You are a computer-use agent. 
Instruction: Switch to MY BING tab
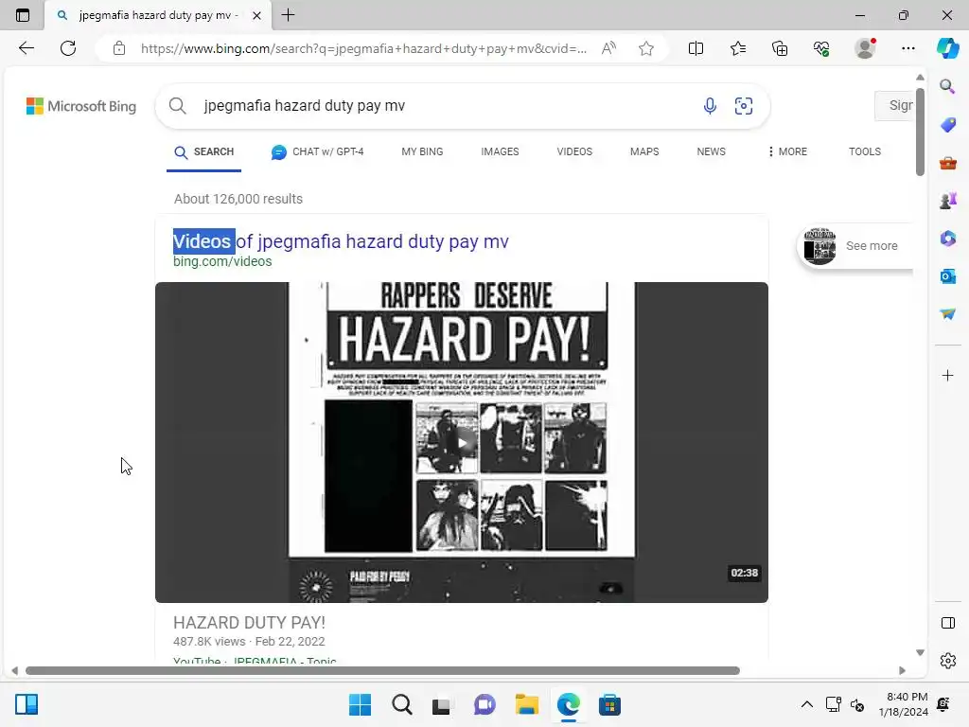pyautogui.click(x=422, y=152)
